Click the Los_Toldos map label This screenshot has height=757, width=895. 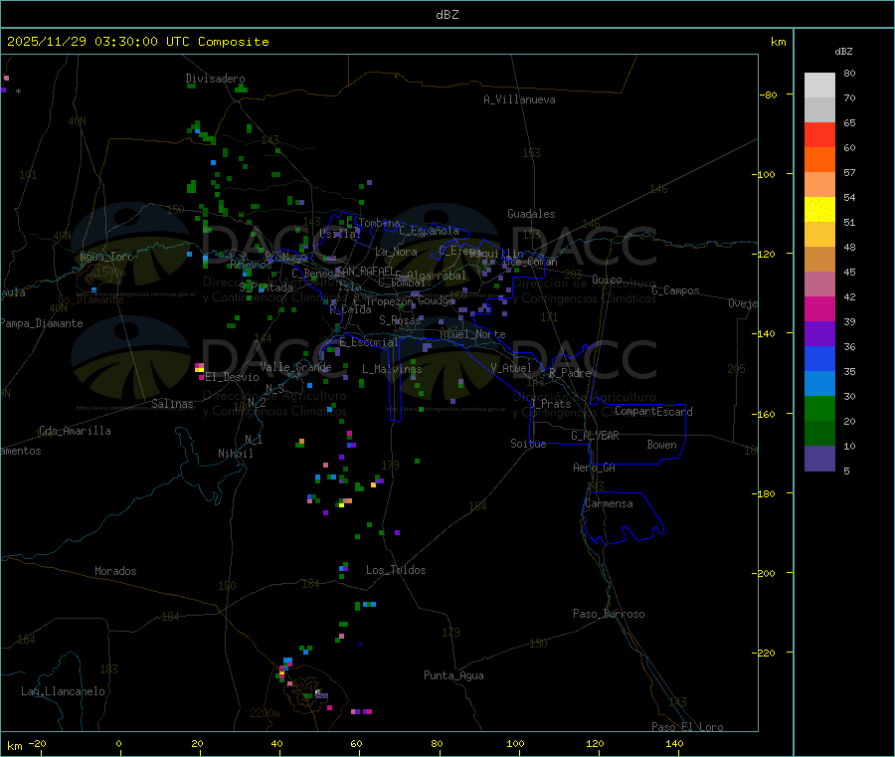pos(396,570)
